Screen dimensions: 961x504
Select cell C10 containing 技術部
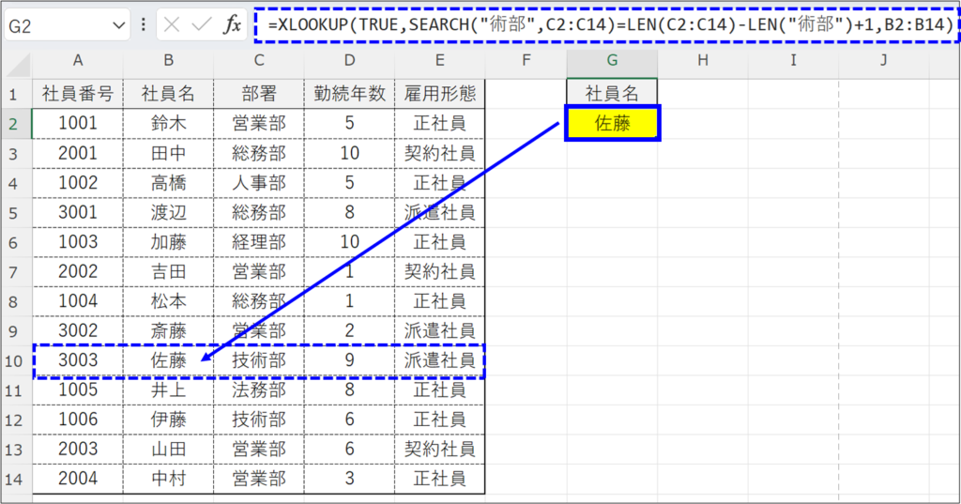pyautogui.click(x=258, y=360)
